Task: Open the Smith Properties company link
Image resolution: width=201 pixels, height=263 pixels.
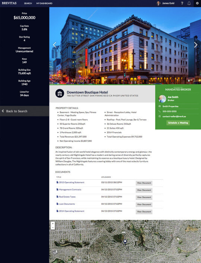Action: point(170,106)
